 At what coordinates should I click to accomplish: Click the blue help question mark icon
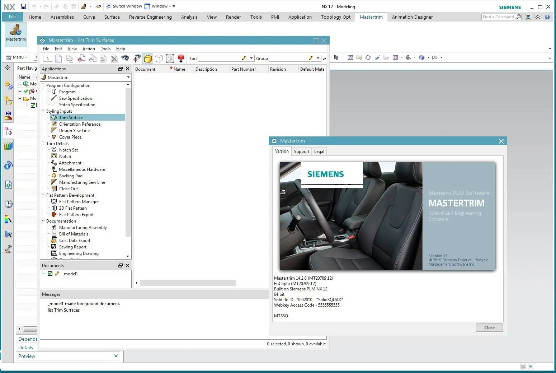tap(547, 17)
